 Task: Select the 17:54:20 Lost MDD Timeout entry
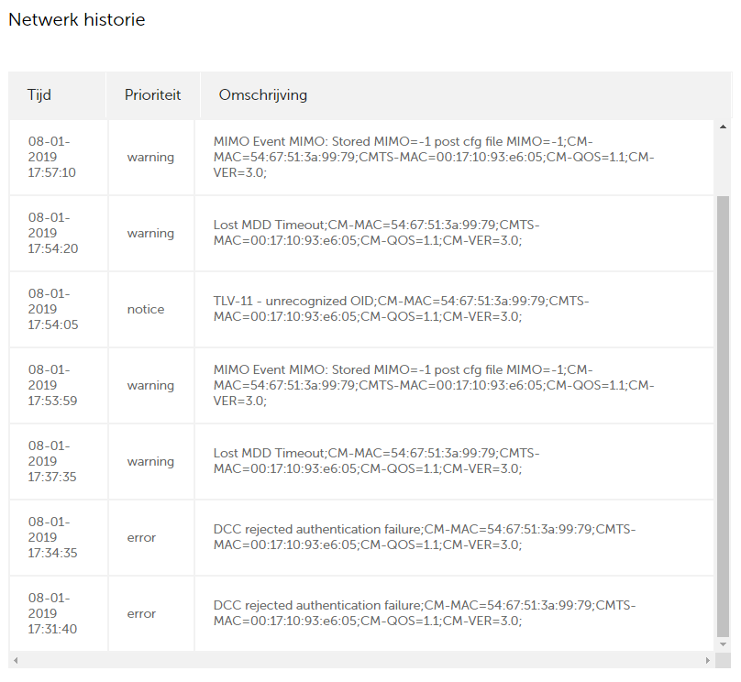tap(361, 234)
